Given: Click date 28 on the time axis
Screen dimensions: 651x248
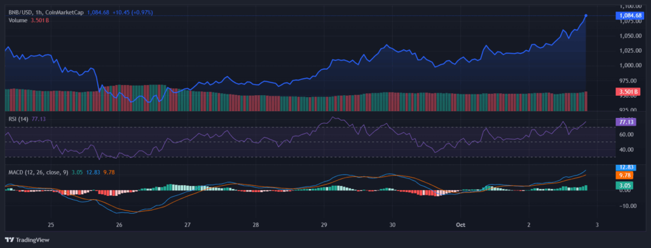Looking at the screenshot, I should tap(256, 225).
